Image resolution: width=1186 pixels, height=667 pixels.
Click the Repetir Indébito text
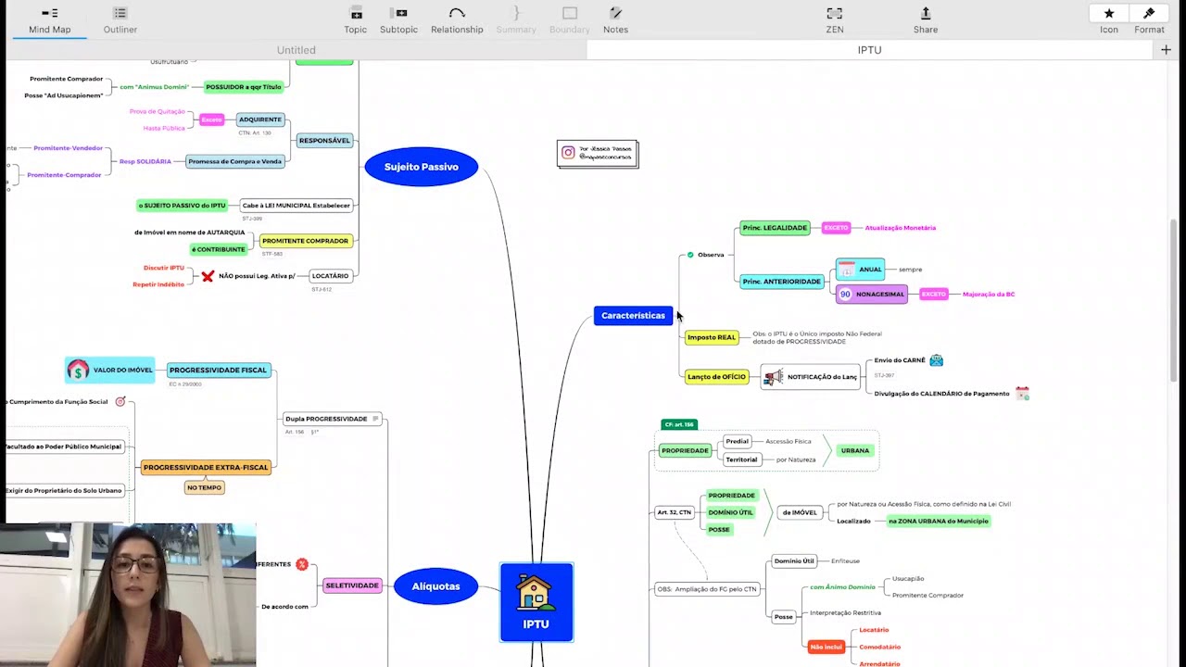tap(158, 284)
